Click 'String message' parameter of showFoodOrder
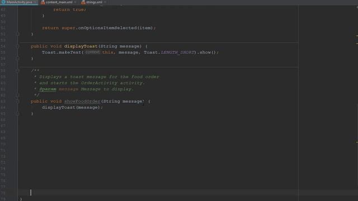This screenshot has height=201, width=358. click(x=123, y=101)
